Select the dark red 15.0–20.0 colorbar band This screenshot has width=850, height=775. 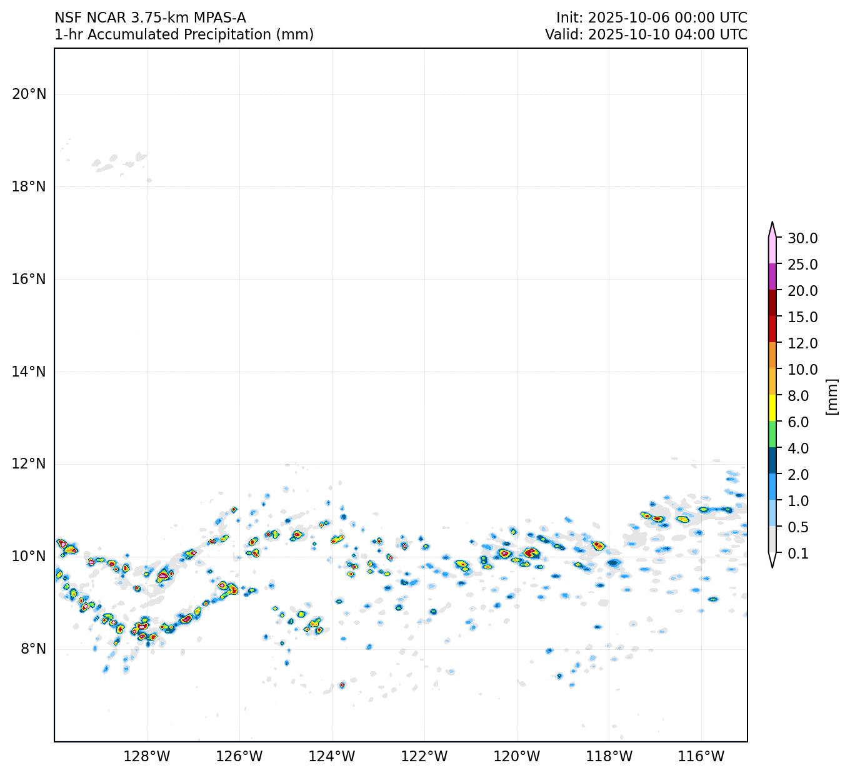(772, 303)
